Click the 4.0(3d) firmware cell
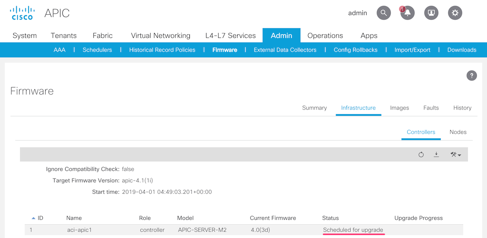 [261, 230]
